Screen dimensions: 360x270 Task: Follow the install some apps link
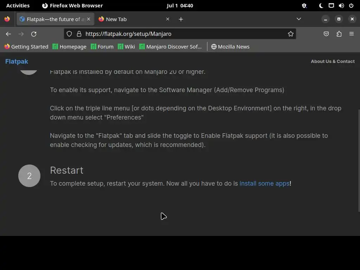click(x=264, y=184)
